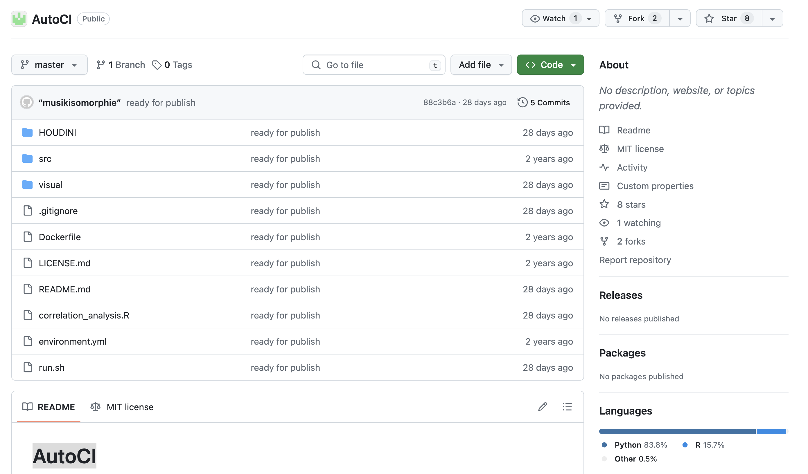Viewport: 808px width, 474px height.
Task: Open the green Code dropdown
Action: [550, 65]
